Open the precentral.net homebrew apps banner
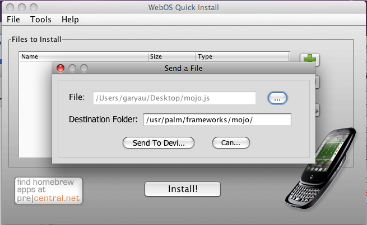The width and height of the screenshot is (367, 225). 48,190
